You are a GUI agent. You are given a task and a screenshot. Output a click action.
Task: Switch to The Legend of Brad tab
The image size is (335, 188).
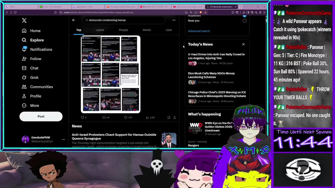tap(122, 7)
